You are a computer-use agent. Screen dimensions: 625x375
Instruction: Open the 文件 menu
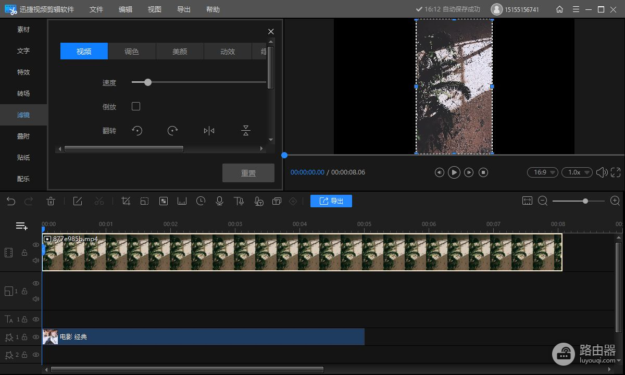(x=96, y=9)
